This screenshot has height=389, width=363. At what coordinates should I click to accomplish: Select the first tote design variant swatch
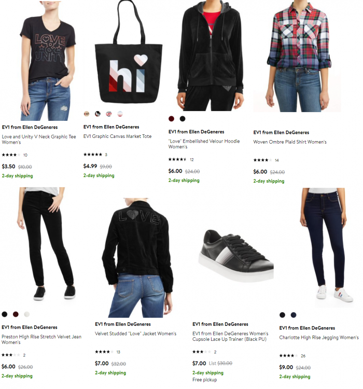point(87,114)
